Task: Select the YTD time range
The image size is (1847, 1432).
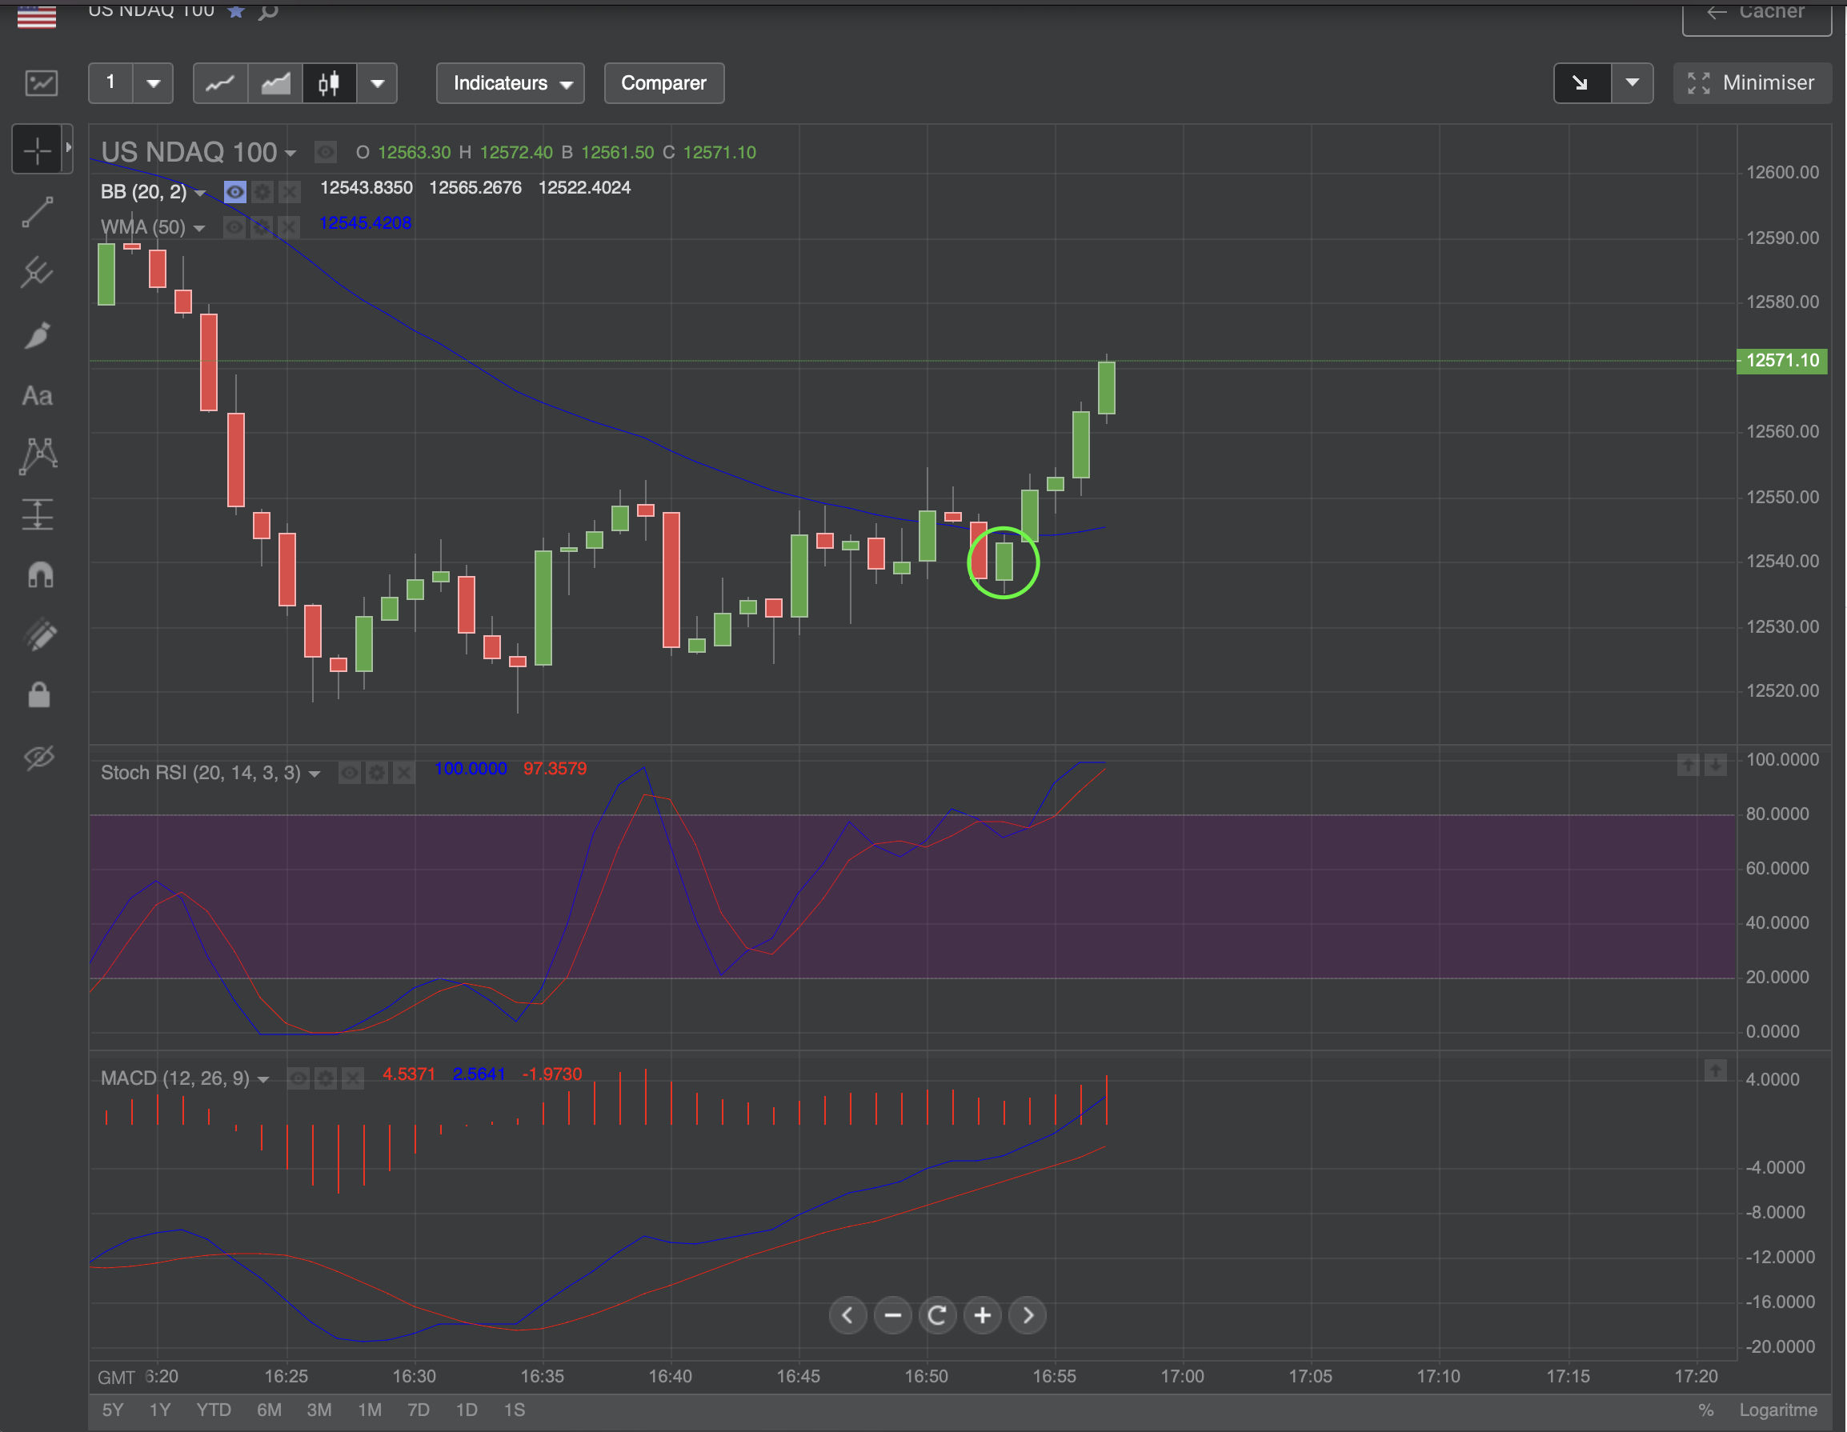Action: click(213, 1409)
